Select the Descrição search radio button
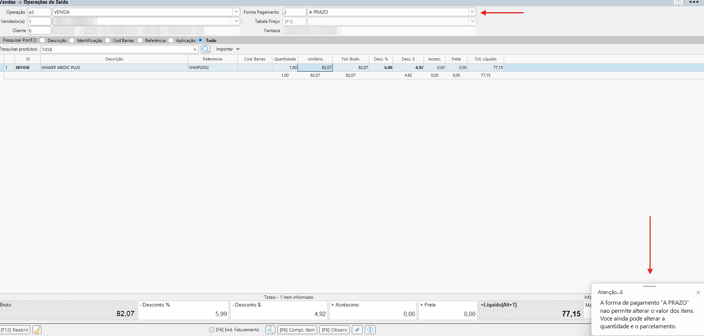704x336 pixels. [x=42, y=40]
